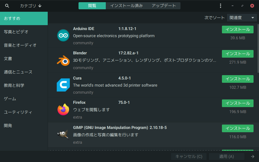Click the package list vertical scrollbar

click(x=258, y=48)
